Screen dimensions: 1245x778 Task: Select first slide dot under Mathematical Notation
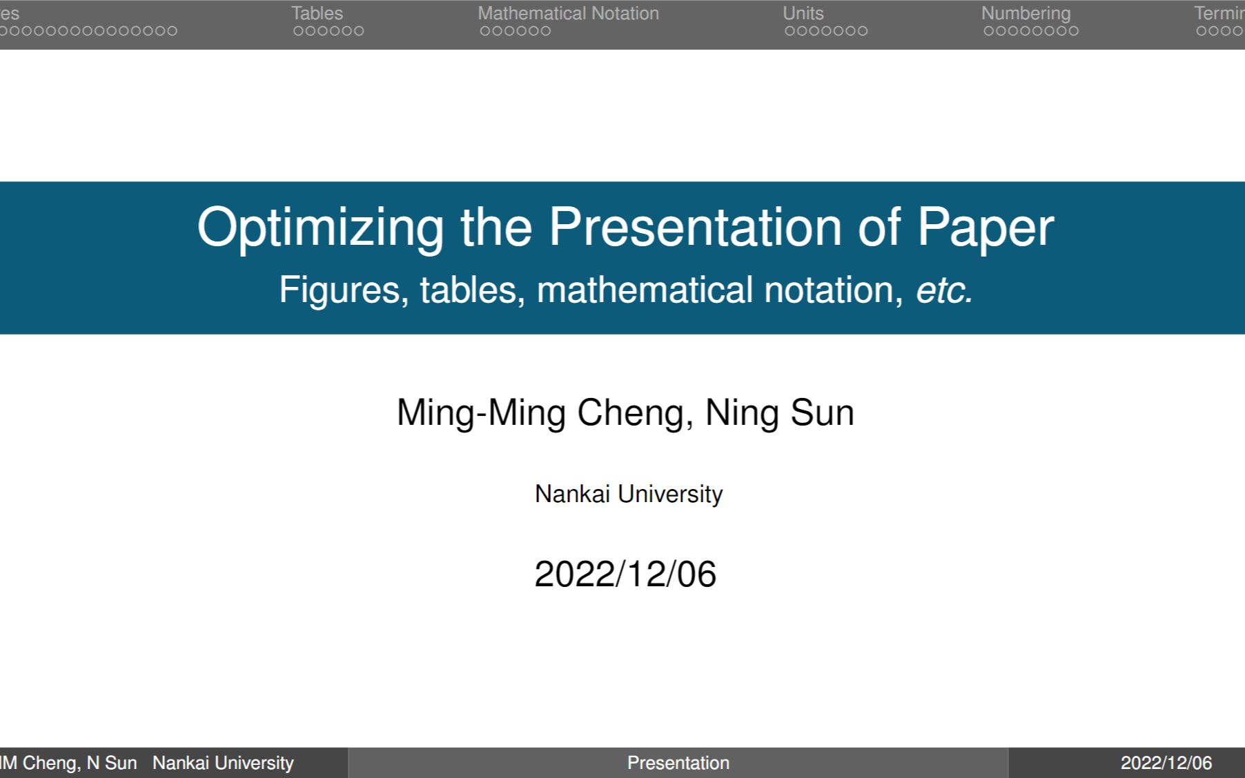pyautogui.click(x=485, y=30)
